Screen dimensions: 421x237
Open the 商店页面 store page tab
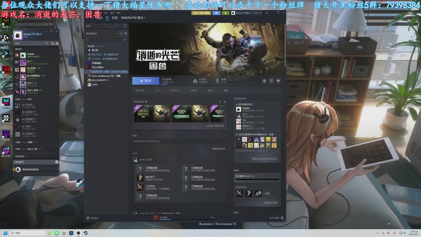click(140, 91)
